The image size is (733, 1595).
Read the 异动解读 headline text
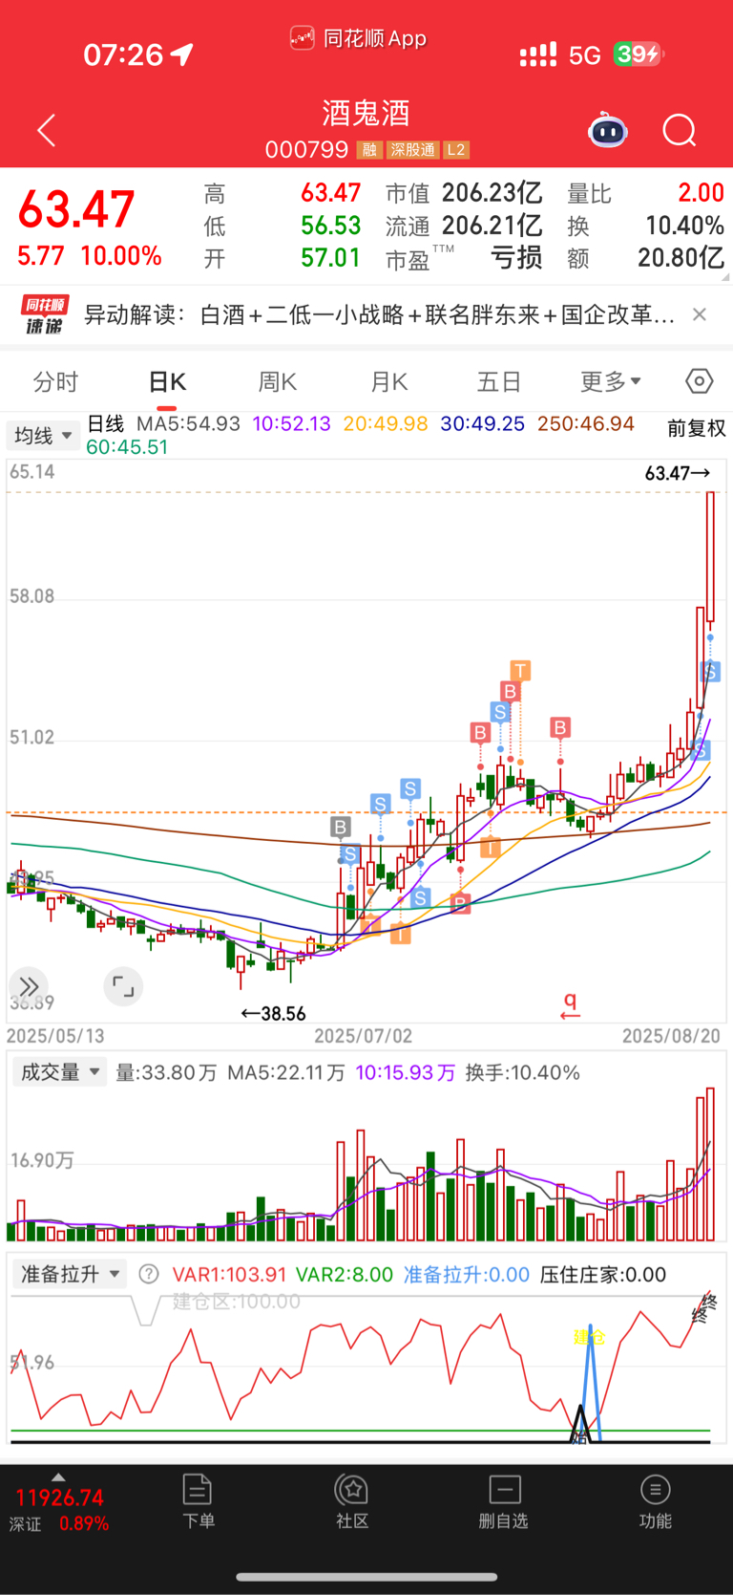(380, 314)
